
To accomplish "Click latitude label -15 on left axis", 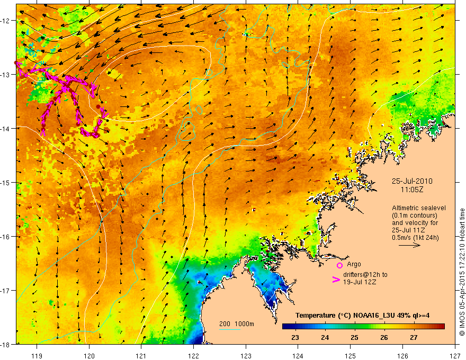I will (x=6, y=182).
